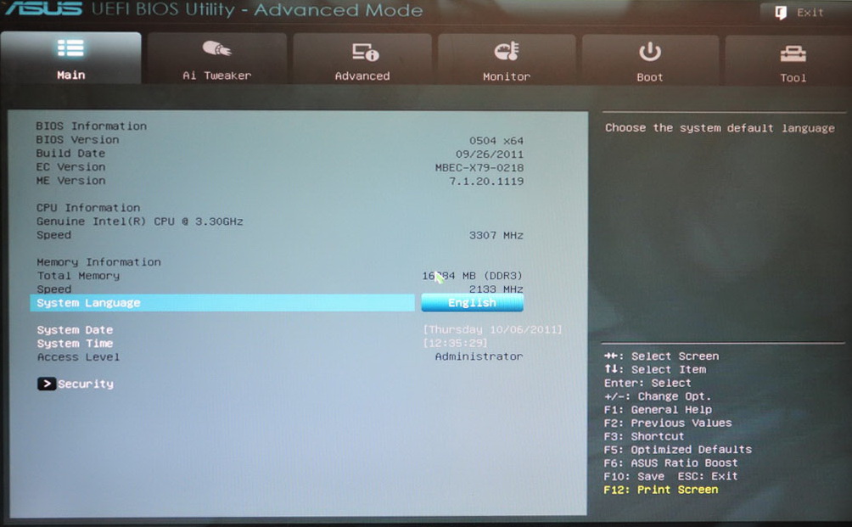
Task: Edit the 12:35:29 time field
Action: [456, 343]
